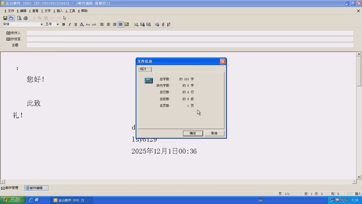
Task: Click the vertical scrollbar up arrow
Action: [x=359, y=54]
